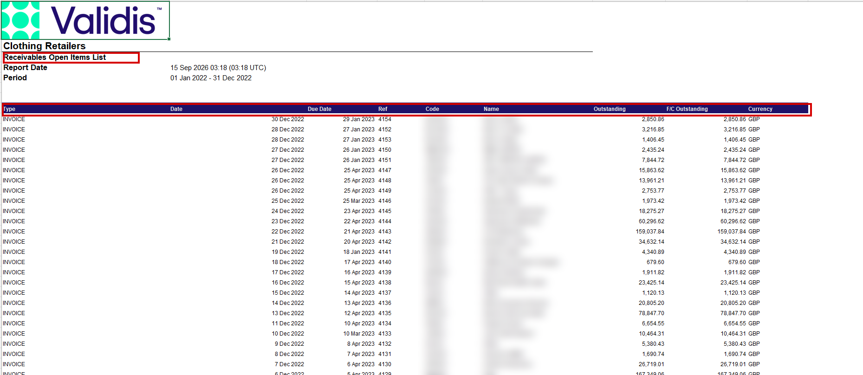Viewport: 863px width, 375px height.
Task: Select Outstanding amount 18,275.27 left of F/C column
Action: point(651,211)
